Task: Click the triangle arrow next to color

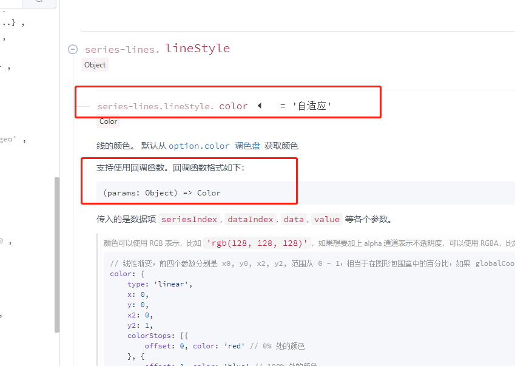Action: 260,106
